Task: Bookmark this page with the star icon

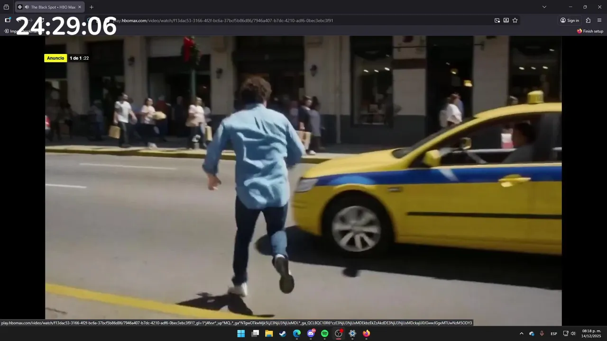Action: pos(515,20)
